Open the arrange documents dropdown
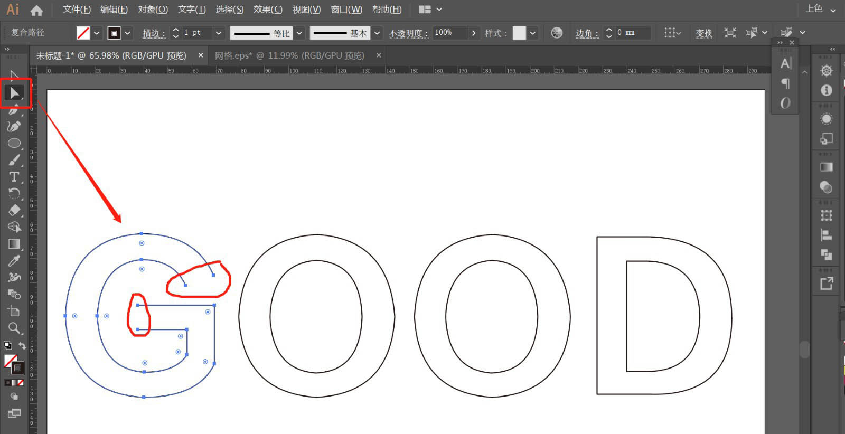Image resolution: width=845 pixels, height=434 pixels. (430, 10)
